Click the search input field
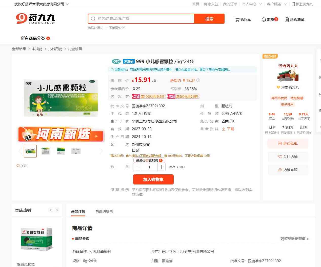 click(x=144, y=19)
